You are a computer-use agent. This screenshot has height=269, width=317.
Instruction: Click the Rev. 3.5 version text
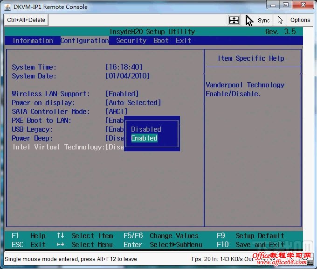(x=281, y=32)
